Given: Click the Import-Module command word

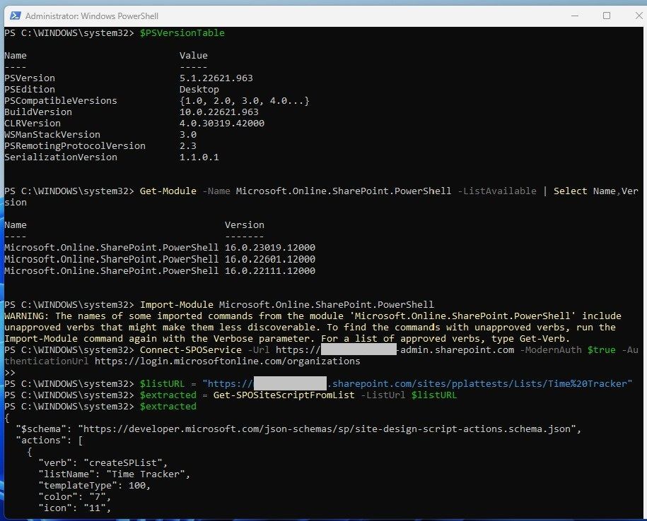Looking at the screenshot, I should click(x=177, y=305).
